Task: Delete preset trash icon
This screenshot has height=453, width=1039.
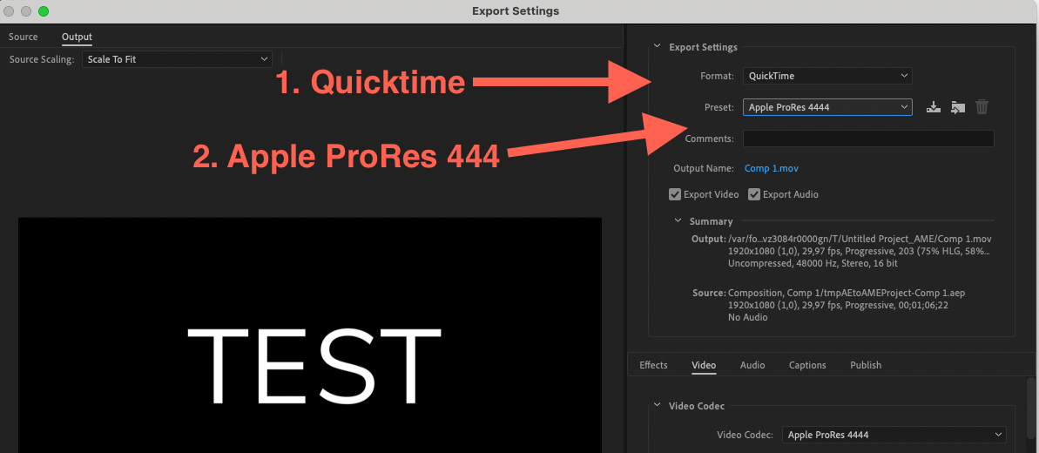Action: click(982, 107)
